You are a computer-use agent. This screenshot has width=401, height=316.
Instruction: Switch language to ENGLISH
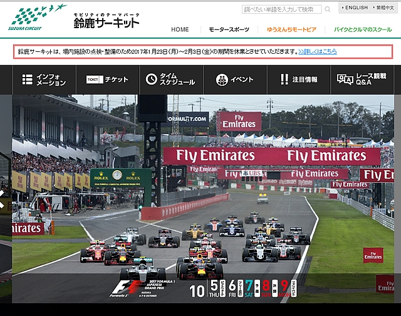tap(355, 8)
